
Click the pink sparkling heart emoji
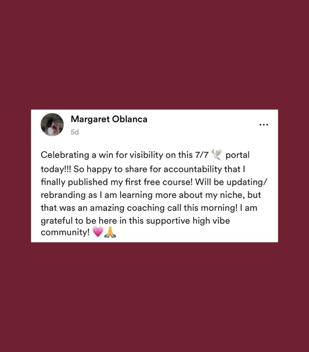[98, 232]
